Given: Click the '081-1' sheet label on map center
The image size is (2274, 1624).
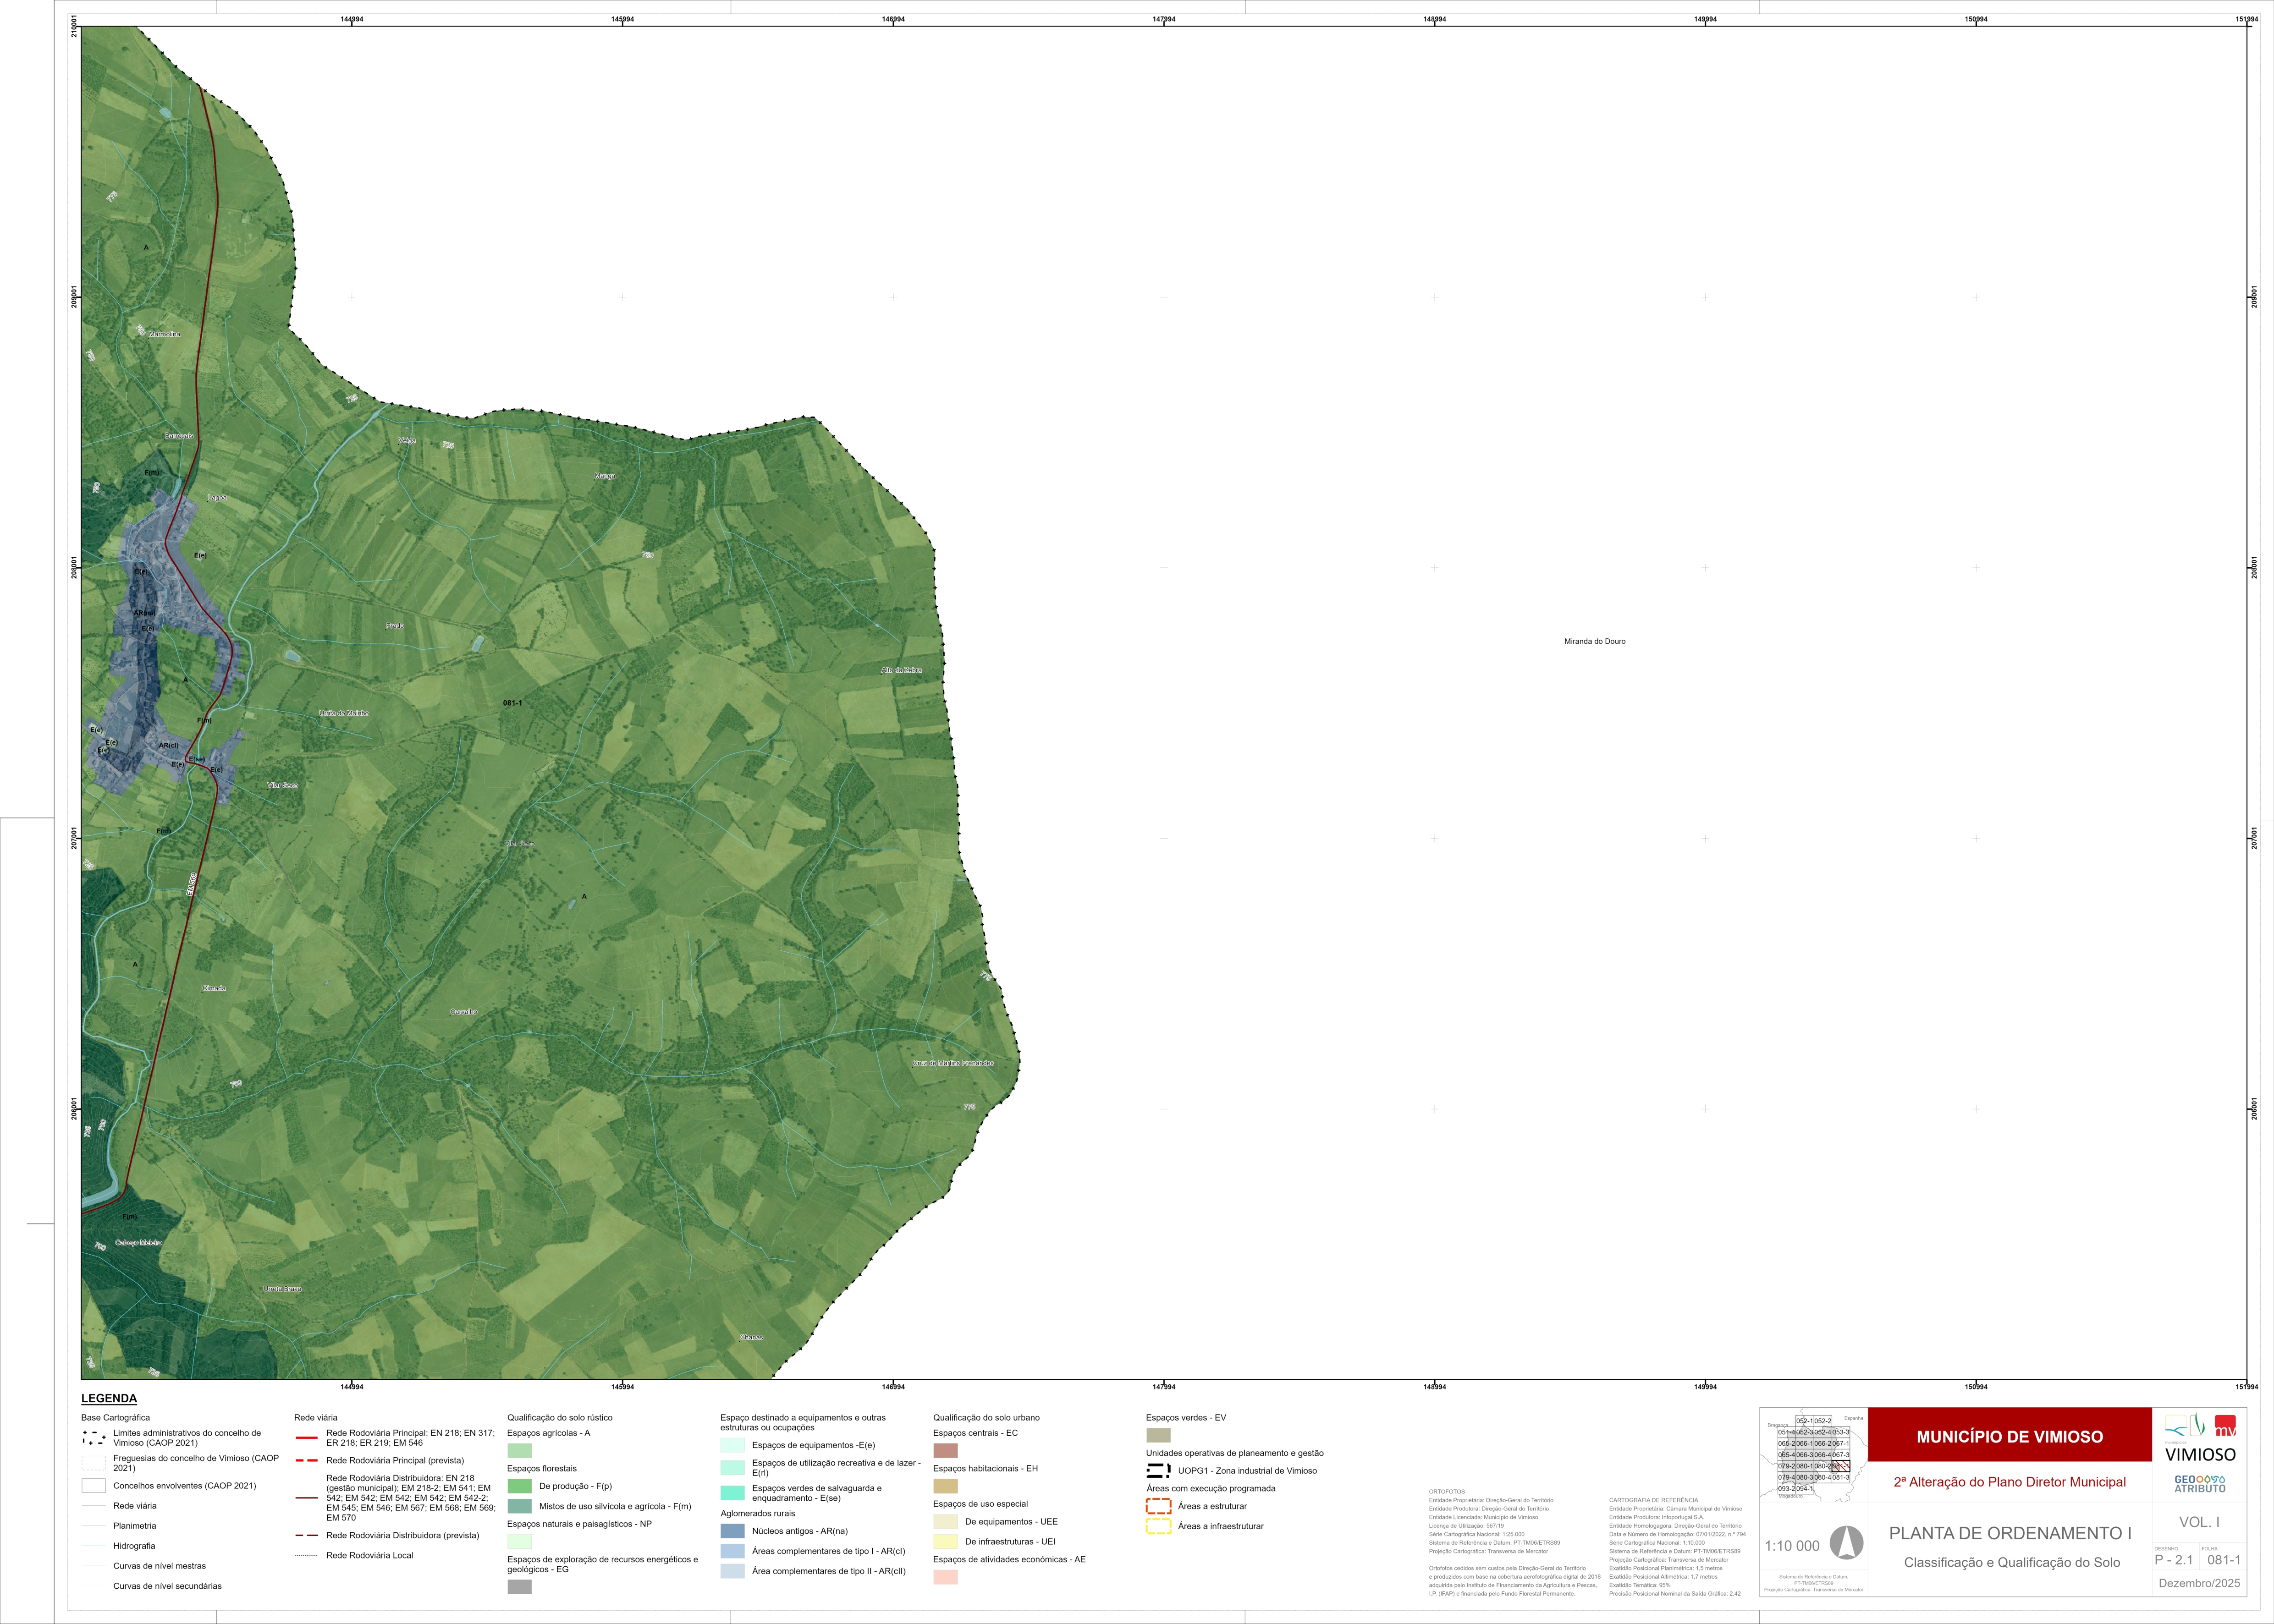Looking at the screenshot, I should point(512,703).
